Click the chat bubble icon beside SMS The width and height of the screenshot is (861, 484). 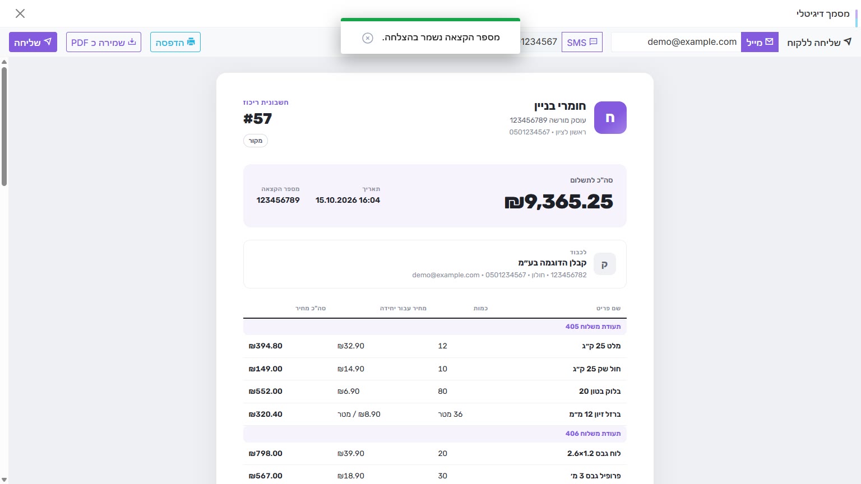[594, 42]
